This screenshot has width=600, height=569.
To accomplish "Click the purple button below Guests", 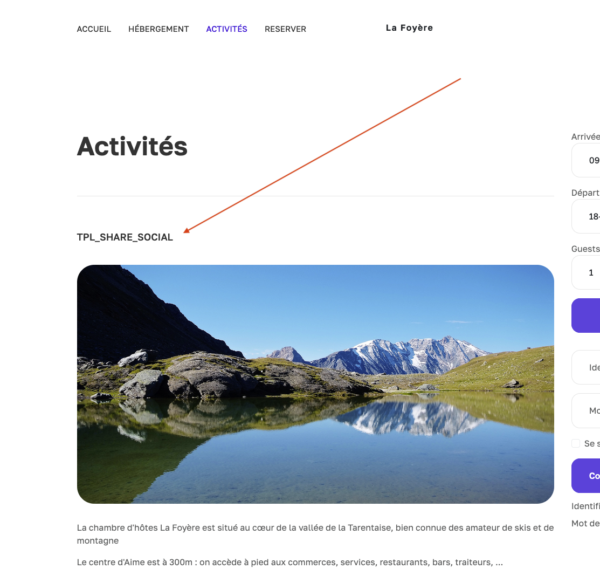I will click(586, 316).
